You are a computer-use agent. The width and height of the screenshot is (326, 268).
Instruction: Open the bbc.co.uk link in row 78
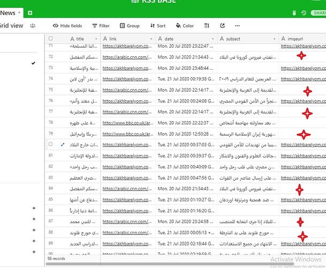[x=128, y=123]
